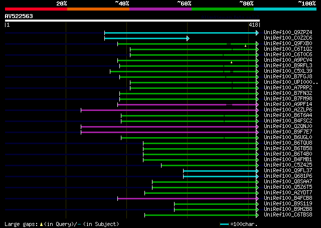The width and height of the screenshot is (321, 228).
Task: Click the UniRef100_Q9FL37 label
Action: [x=288, y=171]
